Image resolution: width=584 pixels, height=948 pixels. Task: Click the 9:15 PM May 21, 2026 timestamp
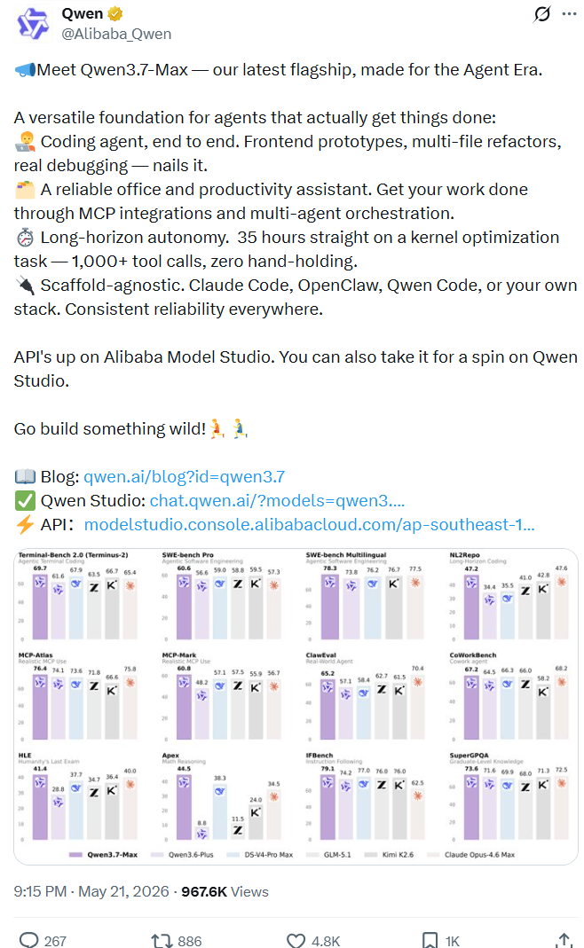click(91, 891)
